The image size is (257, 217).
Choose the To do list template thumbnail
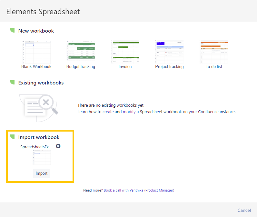214,52
